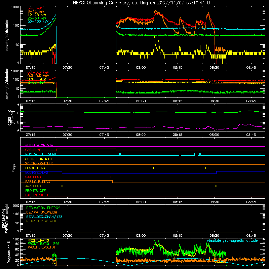This screenshot has width=269, height=269.
Task: Select the NON_SOLAR_EVENT flag label
Action: [41, 154]
